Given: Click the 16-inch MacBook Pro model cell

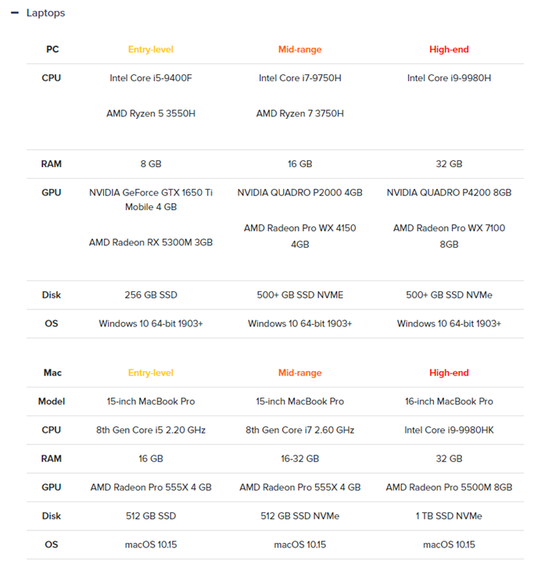Looking at the screenshot, I should (449, 401).
